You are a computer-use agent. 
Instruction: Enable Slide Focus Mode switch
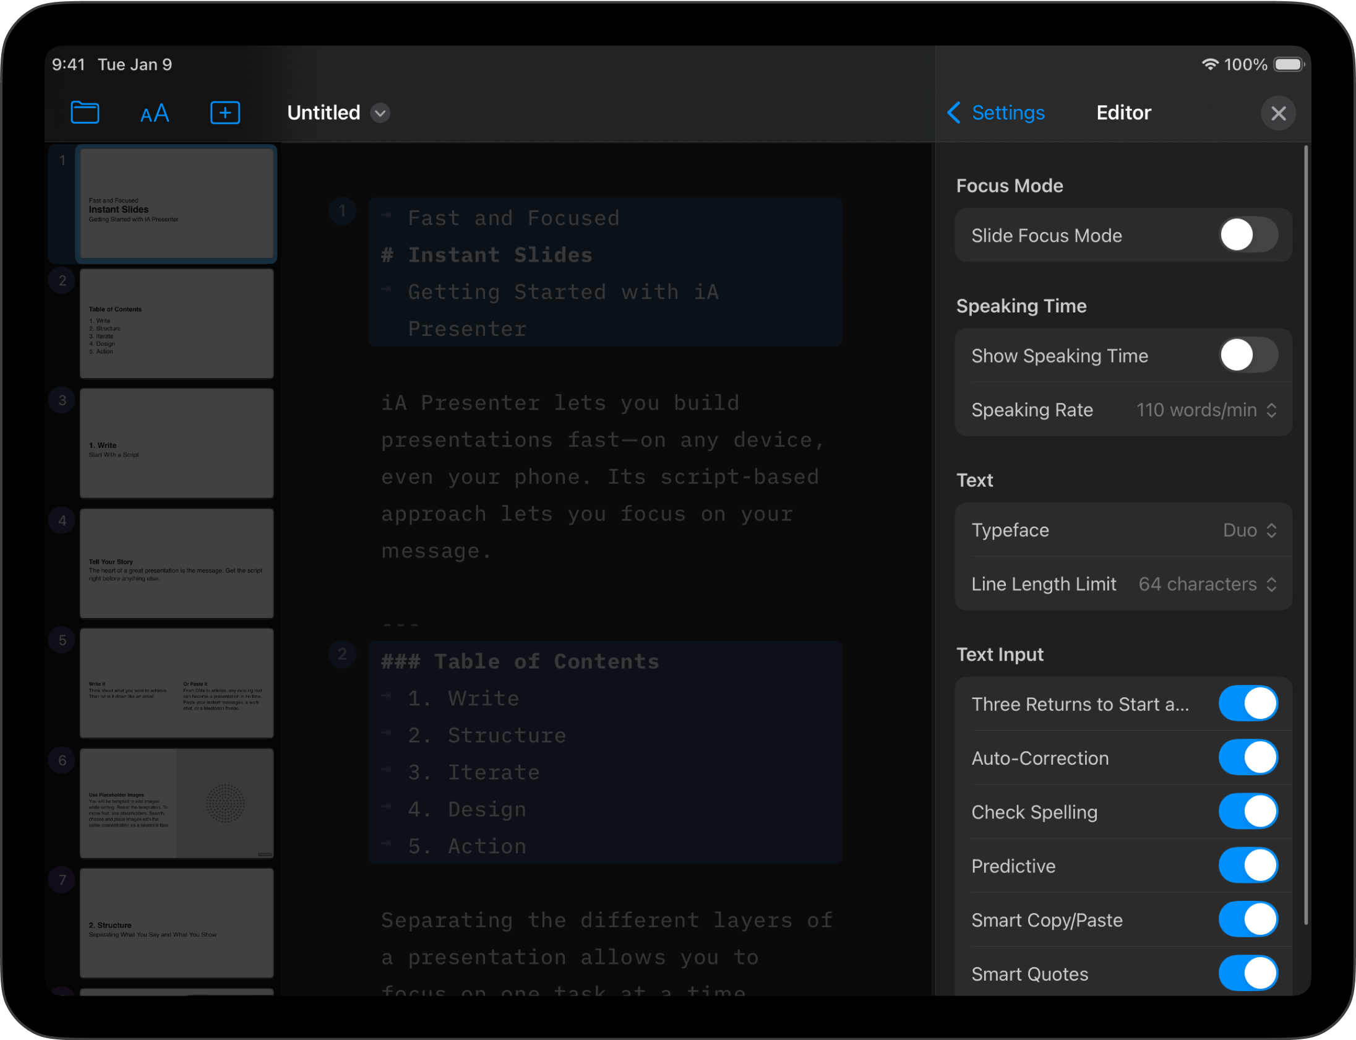tap(1248, 235)
